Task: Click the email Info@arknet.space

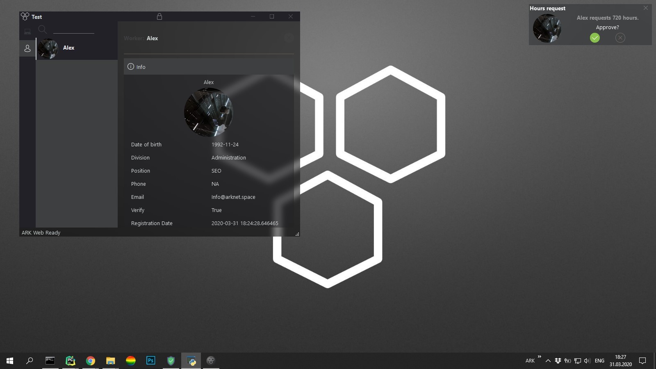Action: tap(233, 197)
